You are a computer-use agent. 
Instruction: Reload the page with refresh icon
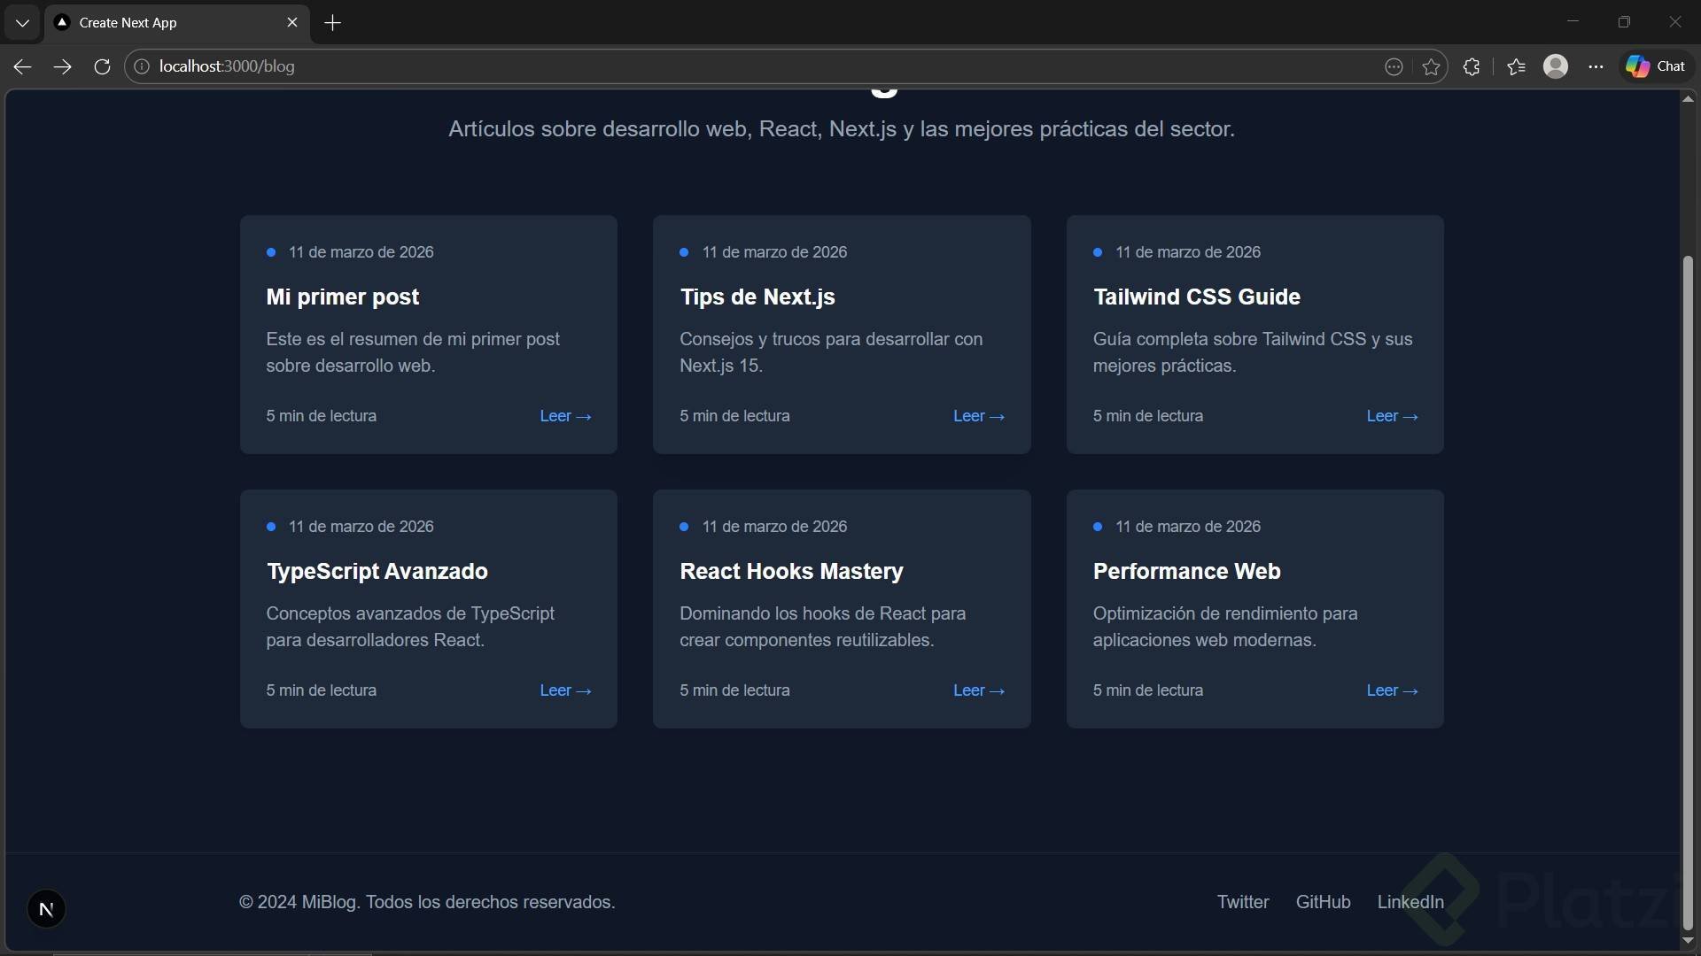102,66
